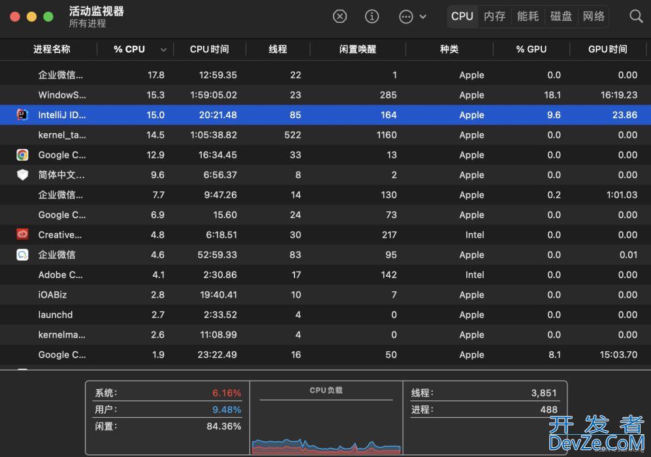Image resolution: width=651 pixels, height=457 pixels.
Task: Switch to the 能耗 tab
Action: (528, 16)
